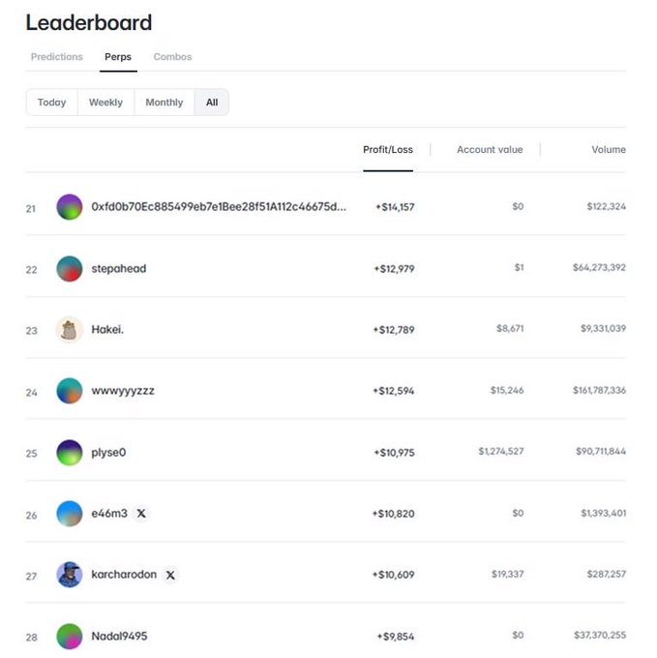Click account value $1,274,527

pyautogui.click(x=501, y=451)
